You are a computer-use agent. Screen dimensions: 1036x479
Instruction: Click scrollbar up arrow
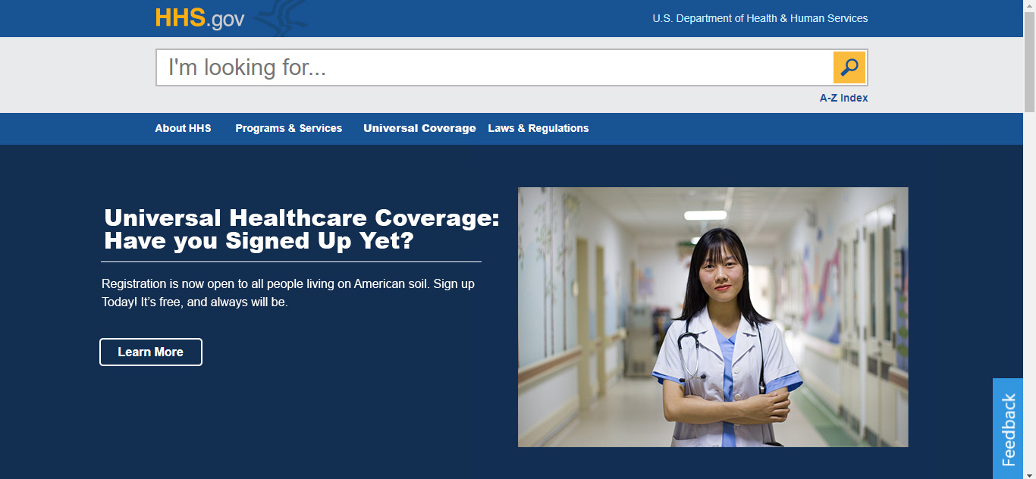[1029, 5]
